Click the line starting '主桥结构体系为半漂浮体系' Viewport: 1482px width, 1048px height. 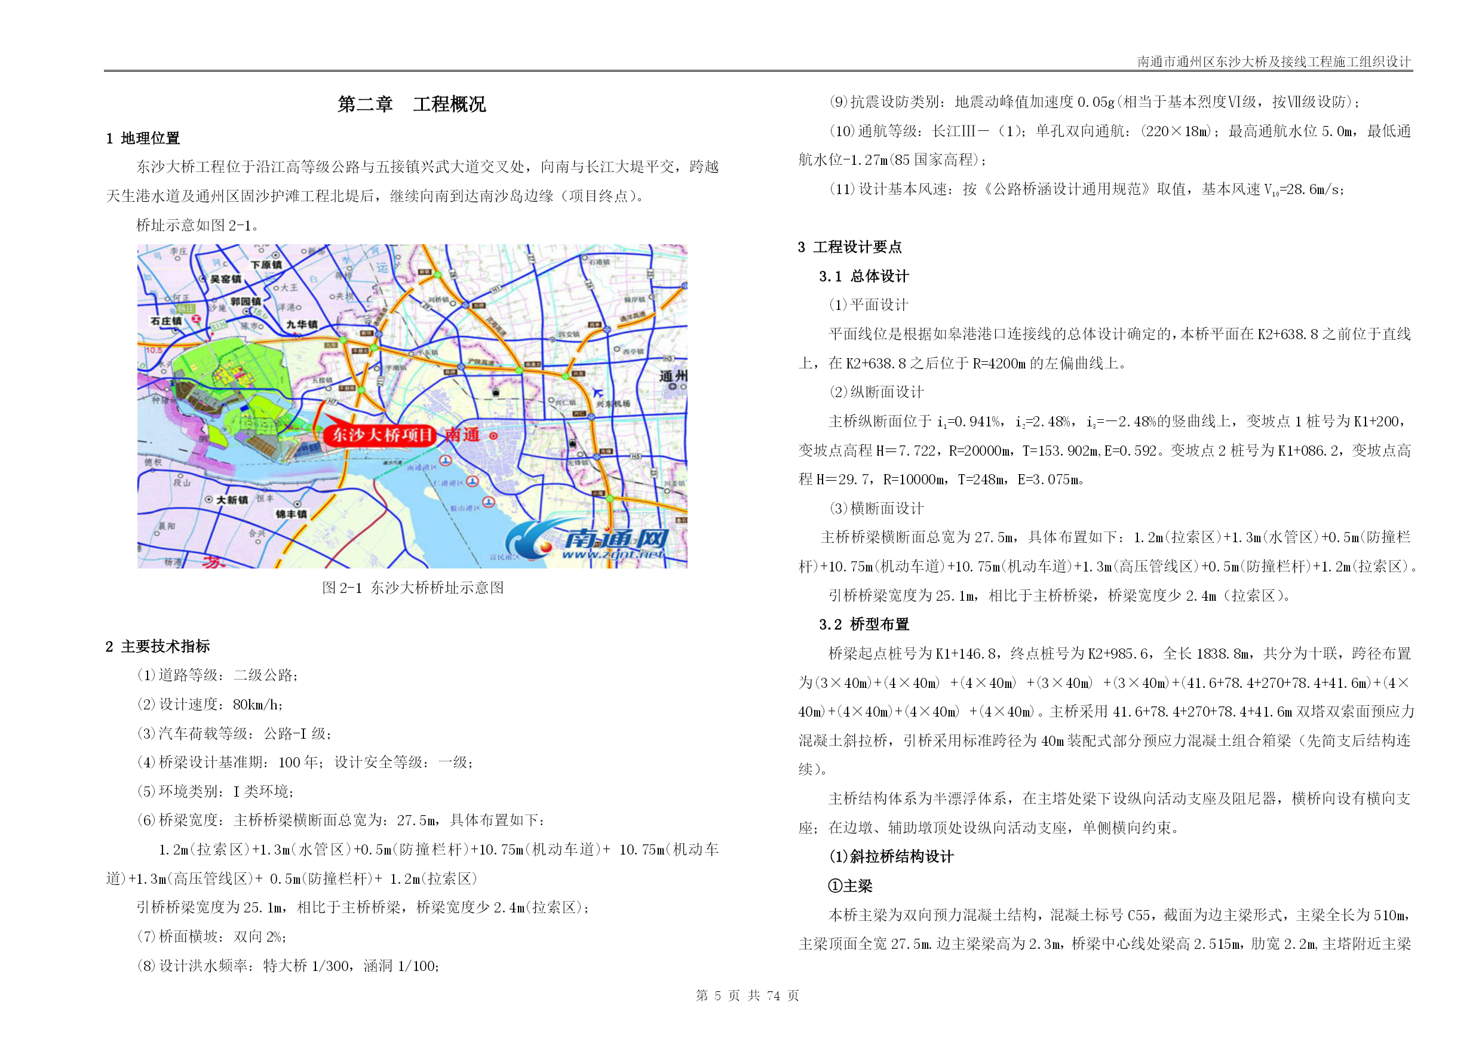pos(1120,799)
